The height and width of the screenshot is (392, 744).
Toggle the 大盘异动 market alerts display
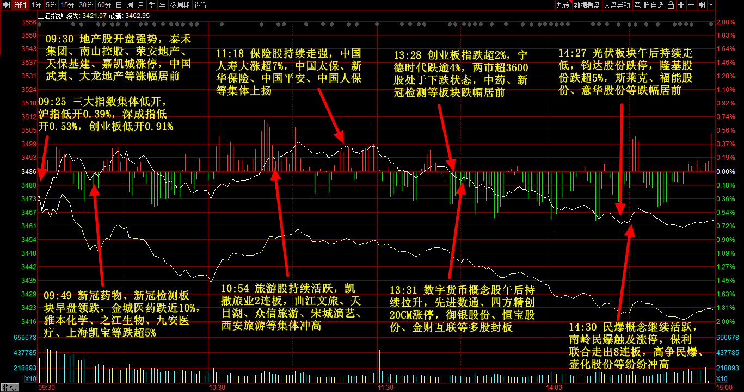point(617,5)
